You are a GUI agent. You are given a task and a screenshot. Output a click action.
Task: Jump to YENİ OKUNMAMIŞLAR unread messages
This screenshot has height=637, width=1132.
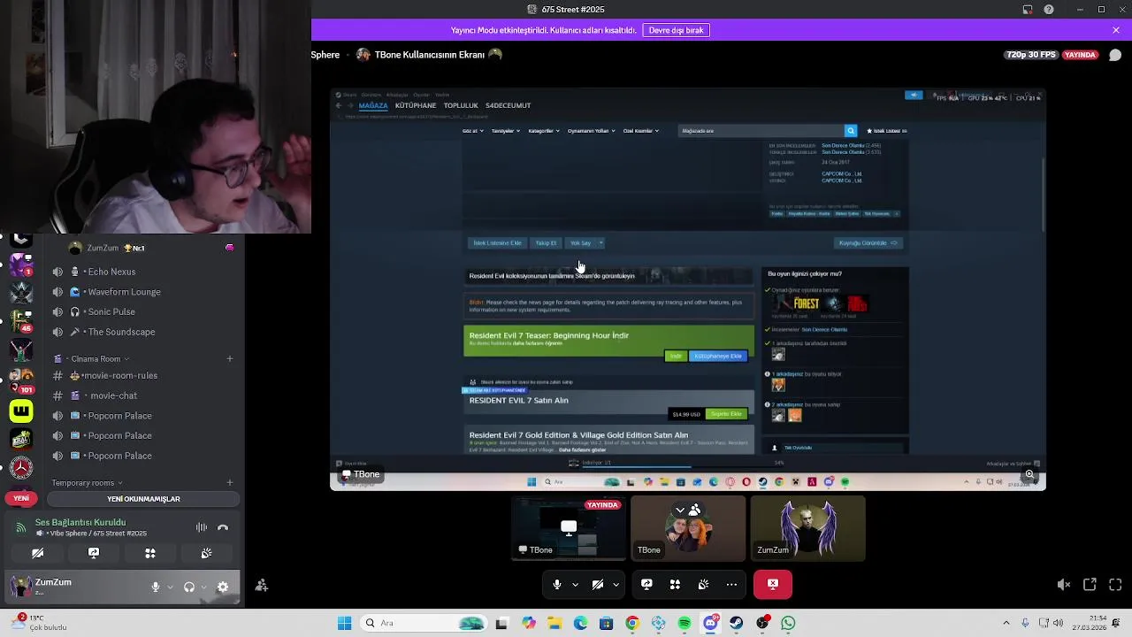[x=143, y=499]
